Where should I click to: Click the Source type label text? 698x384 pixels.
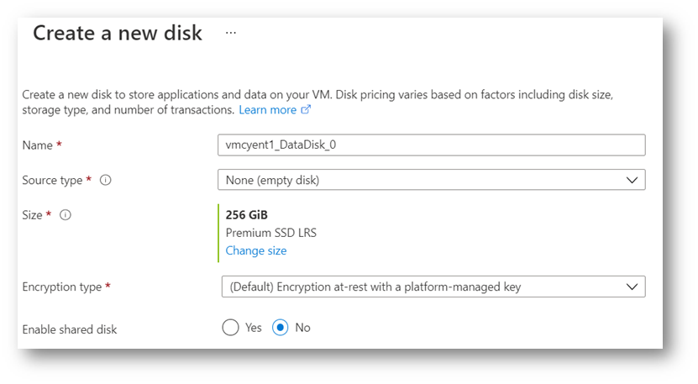(52, 180)
